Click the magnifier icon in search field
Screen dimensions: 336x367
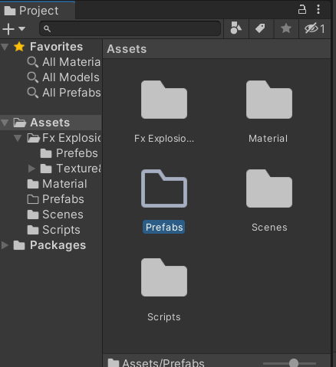pyautogui.click(x=47, y=28)
